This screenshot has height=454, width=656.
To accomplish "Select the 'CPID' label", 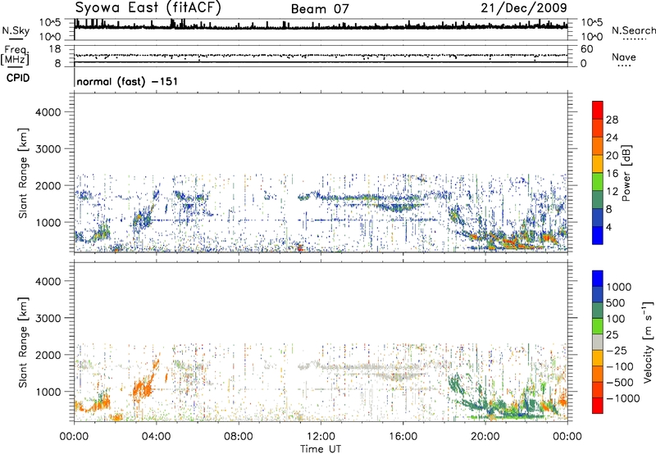I will tap(18, 78).
